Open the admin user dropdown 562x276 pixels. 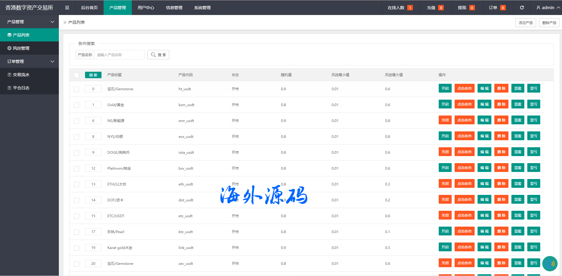(x=548, y=8)
